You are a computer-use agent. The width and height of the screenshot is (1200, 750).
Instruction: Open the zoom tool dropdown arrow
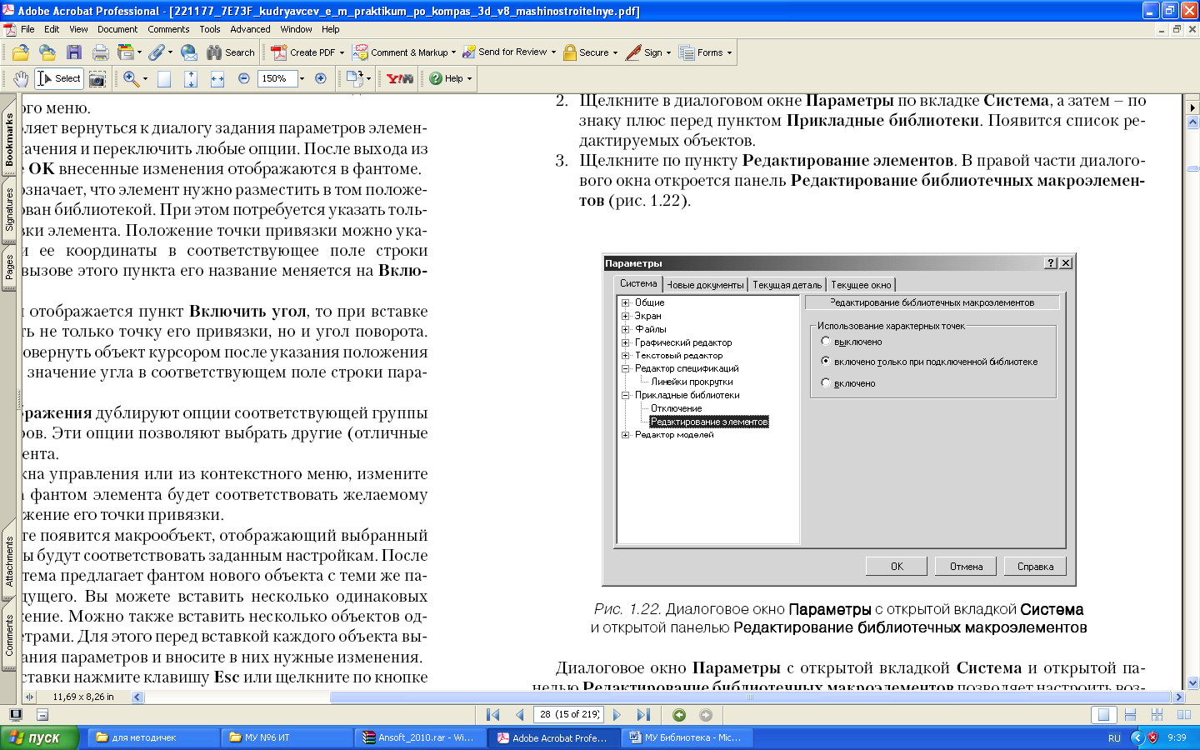point(145,78)
